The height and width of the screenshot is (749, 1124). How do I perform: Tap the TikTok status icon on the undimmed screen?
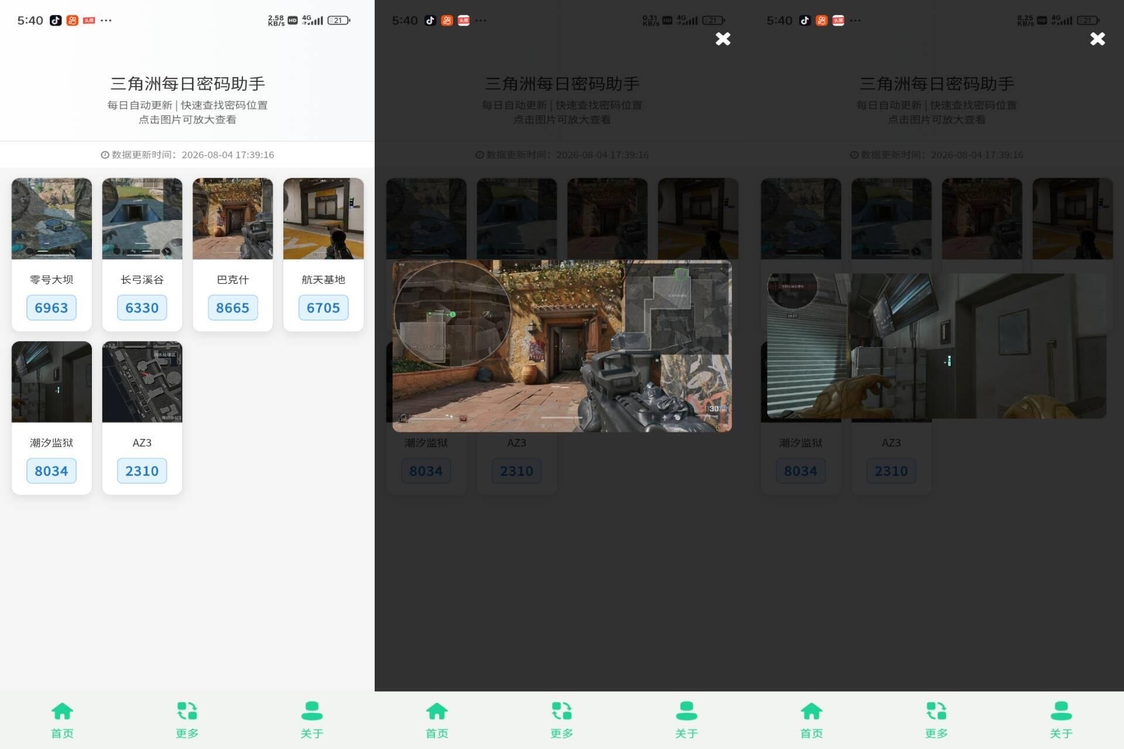[56, 20]
